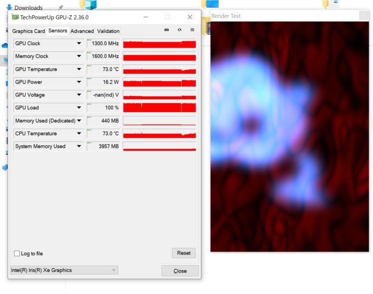Click the GPU Power history graph
373x294 pixels.
(x=159, y=82)
